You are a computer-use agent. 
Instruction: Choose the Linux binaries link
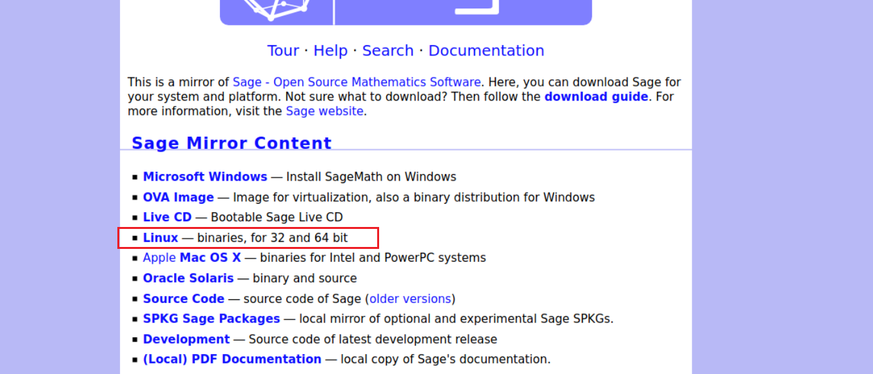[161, 238]
